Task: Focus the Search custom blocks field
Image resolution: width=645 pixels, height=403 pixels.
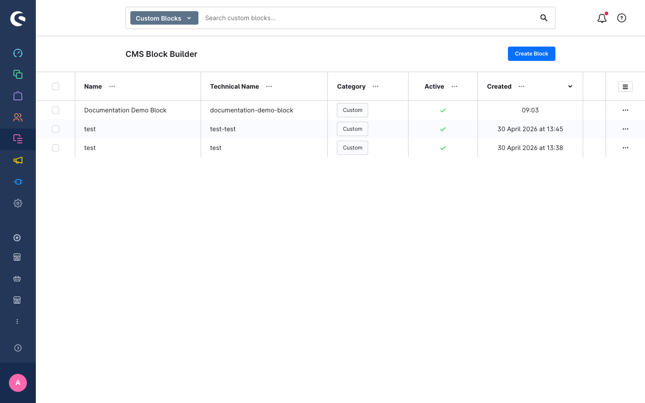Action: click(370, 18)
